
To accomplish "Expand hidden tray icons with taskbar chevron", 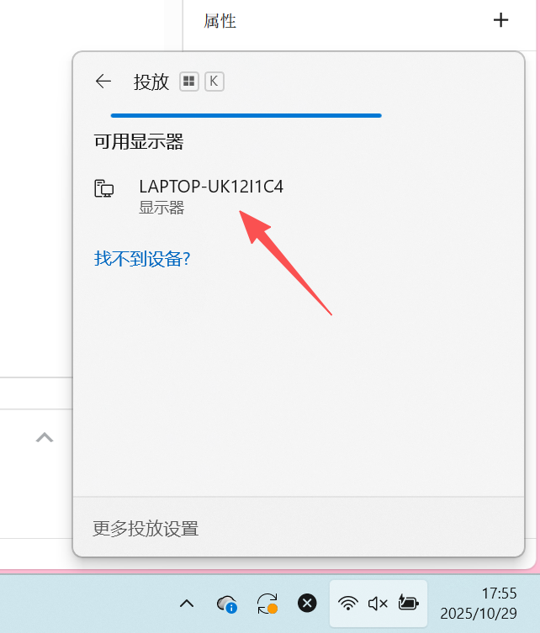I will click(187, 604).
